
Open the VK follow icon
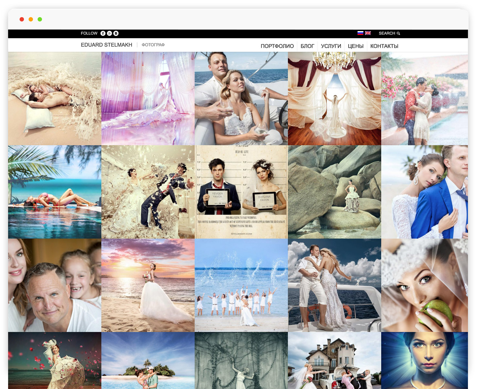pos(116,33)
